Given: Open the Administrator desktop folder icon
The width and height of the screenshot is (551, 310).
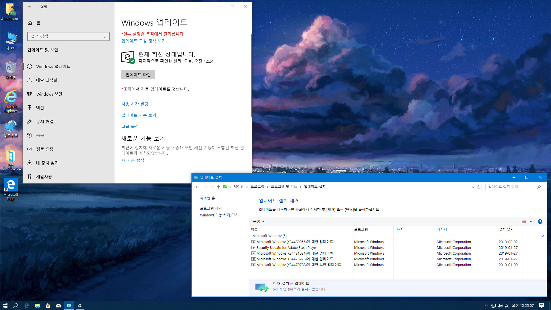Looking at the screenshot, I should [11, 12].
